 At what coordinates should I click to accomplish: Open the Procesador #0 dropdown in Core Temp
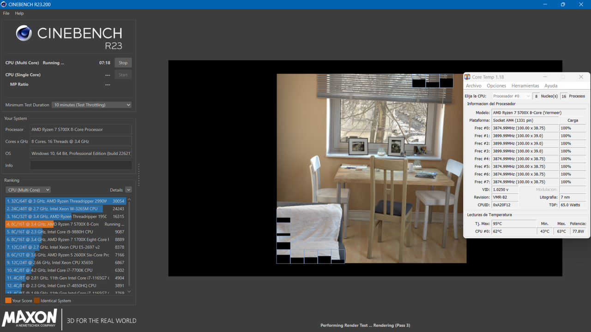[x=512, y=96]
